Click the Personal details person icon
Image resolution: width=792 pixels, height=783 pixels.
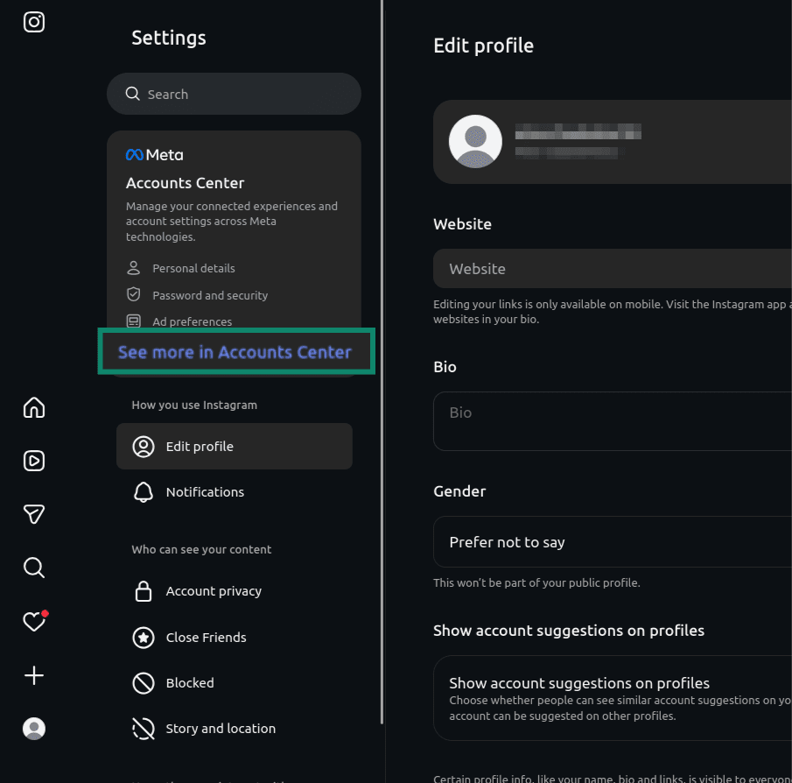(133, 268)
